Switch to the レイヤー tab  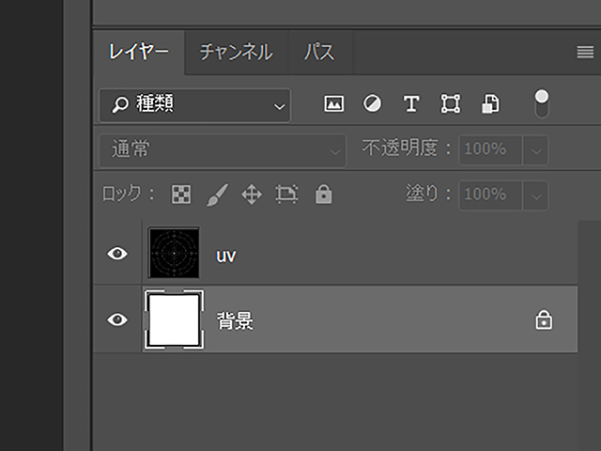(138, 53)
